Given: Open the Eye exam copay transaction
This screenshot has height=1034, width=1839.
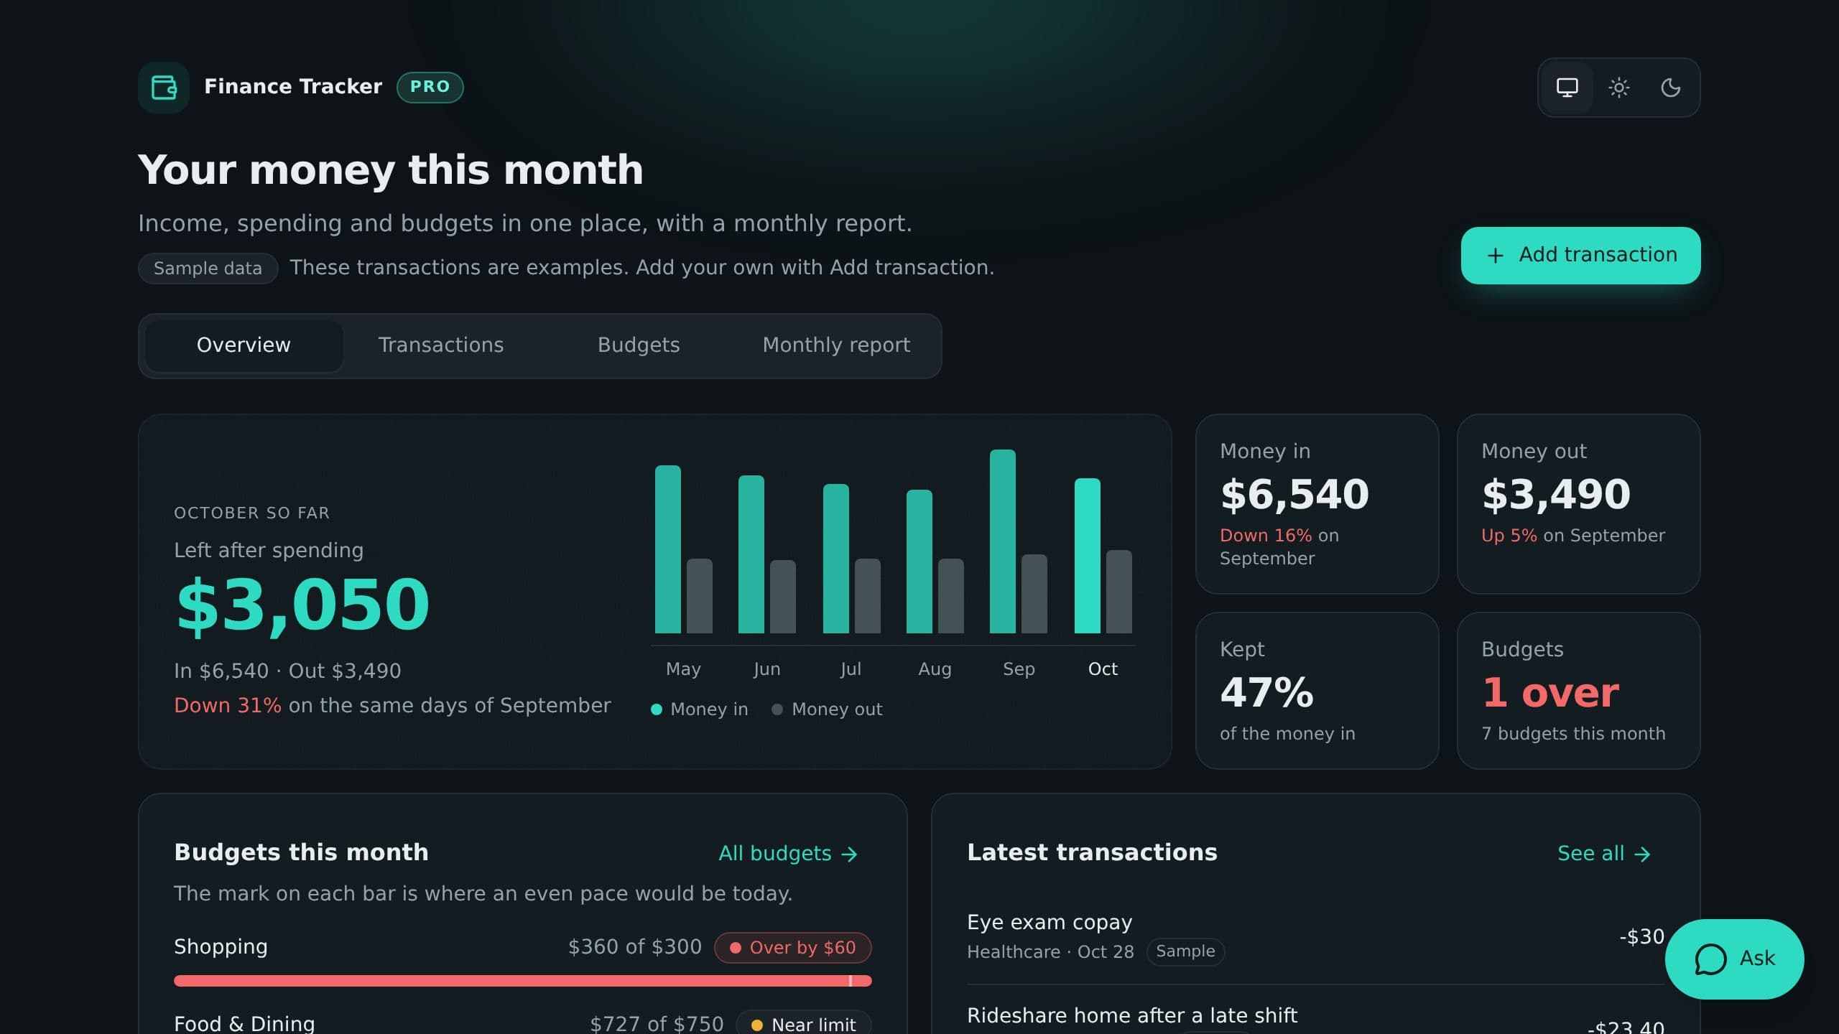Looking at the screenshot, I should pyautogui.click(x=1315, y=937).
